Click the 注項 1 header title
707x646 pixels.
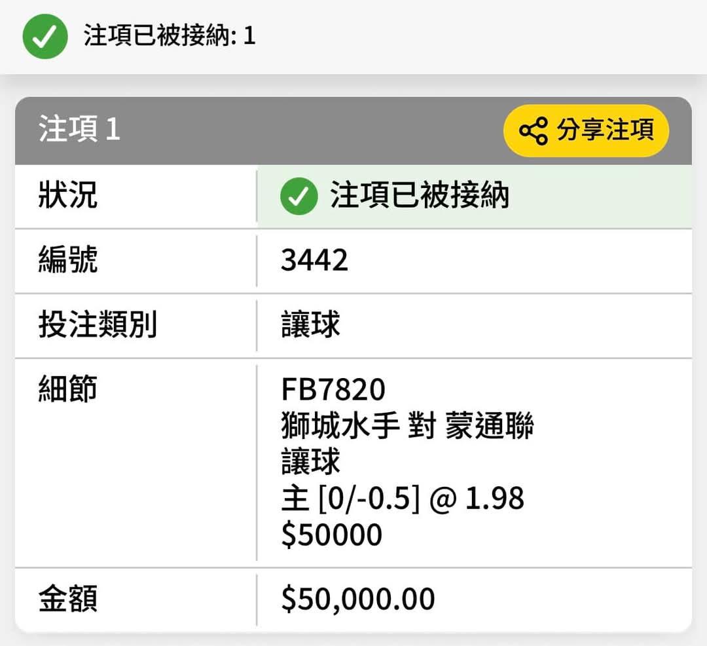[x=79, y=129]
